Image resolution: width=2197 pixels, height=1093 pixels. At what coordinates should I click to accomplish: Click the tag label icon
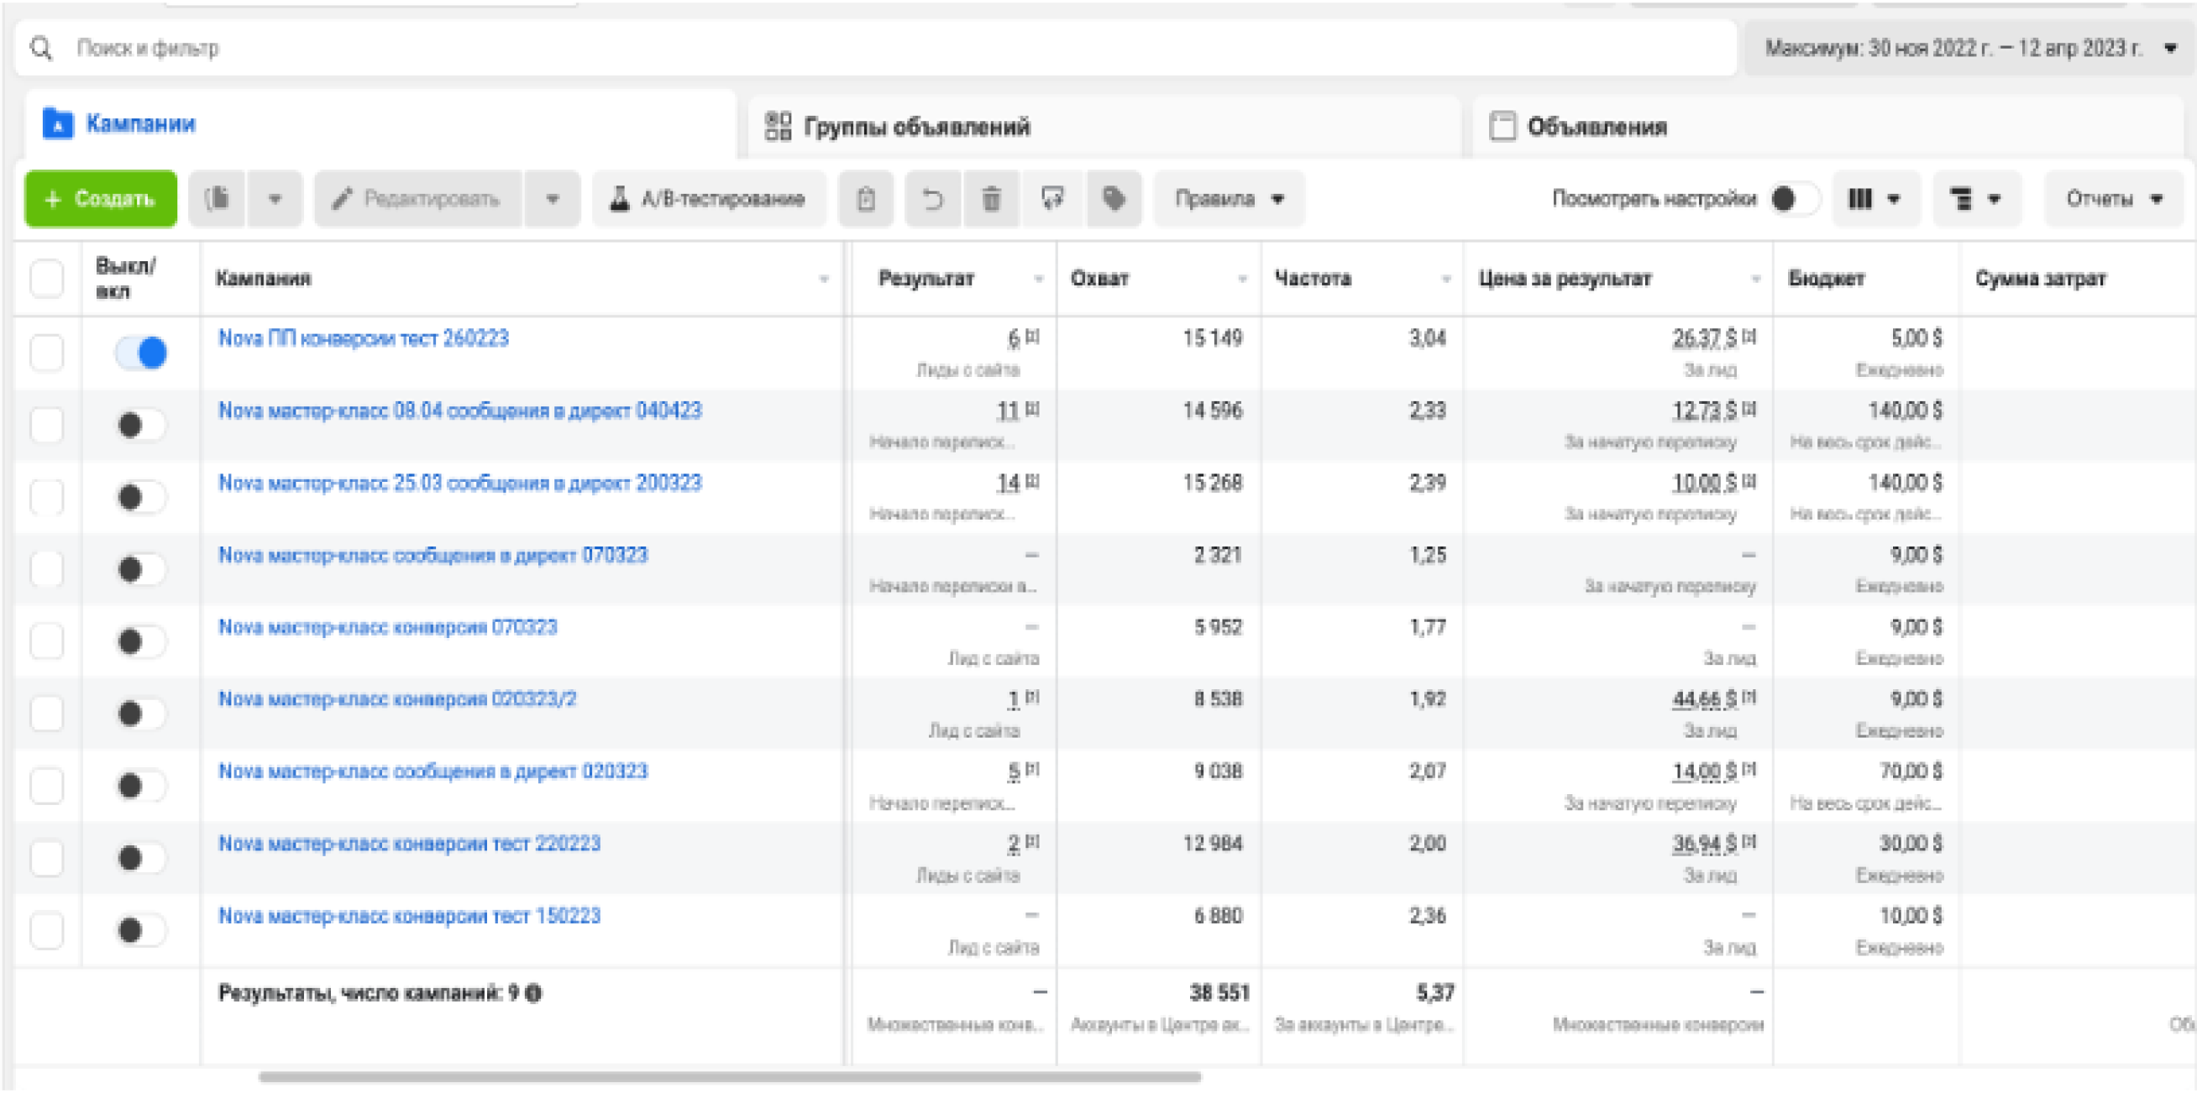click(x=1113, y=200)
